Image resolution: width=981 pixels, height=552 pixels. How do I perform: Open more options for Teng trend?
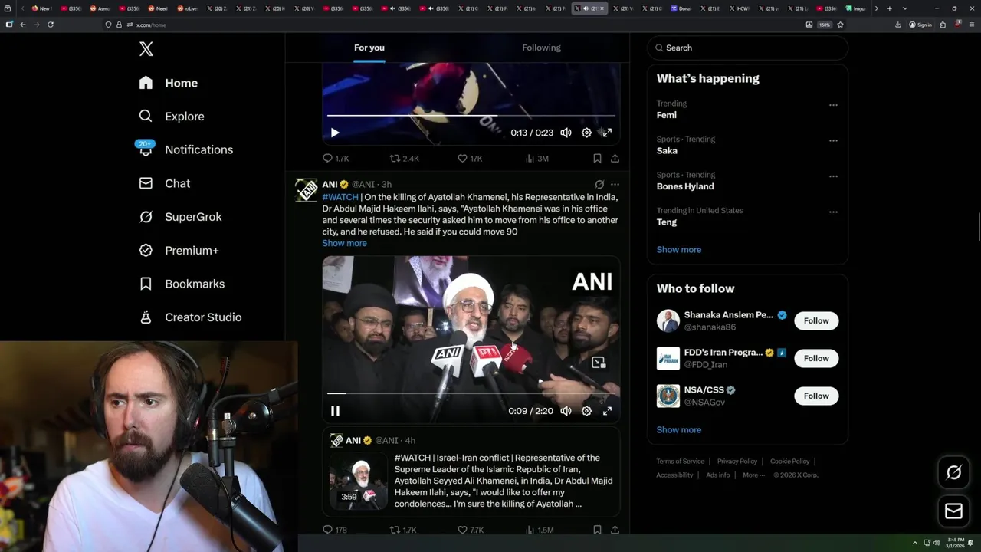tap(833, 212)
